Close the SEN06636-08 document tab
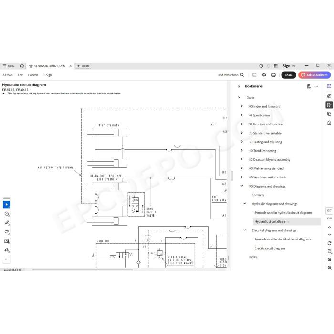Image resolution: width=334 pixels, height=334 pixels. (71, 66)
